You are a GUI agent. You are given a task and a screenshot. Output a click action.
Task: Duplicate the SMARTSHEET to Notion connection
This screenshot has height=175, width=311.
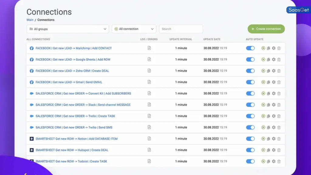click(x=268, y=139)
